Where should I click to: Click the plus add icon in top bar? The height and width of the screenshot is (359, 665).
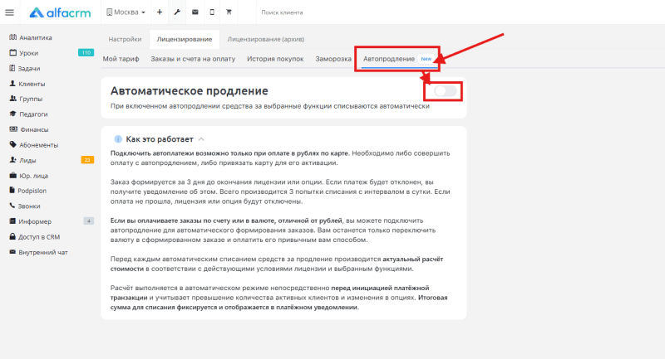coord(160,13)
